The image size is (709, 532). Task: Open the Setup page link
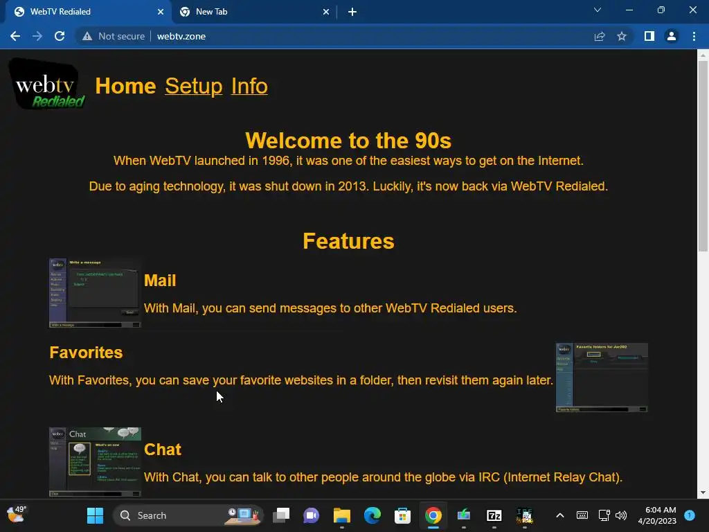coord(194,86)
